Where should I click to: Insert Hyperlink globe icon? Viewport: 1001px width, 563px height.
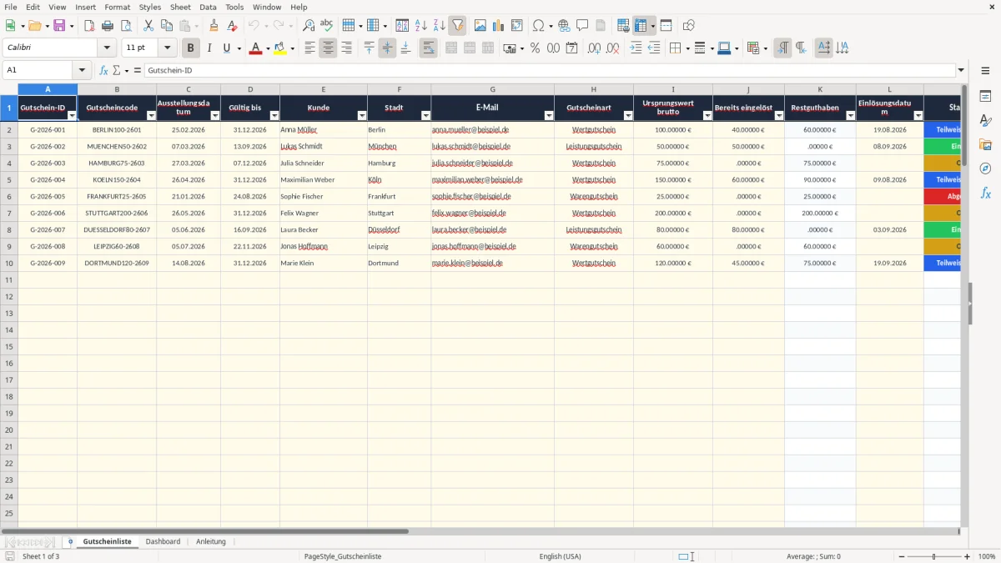564,26
